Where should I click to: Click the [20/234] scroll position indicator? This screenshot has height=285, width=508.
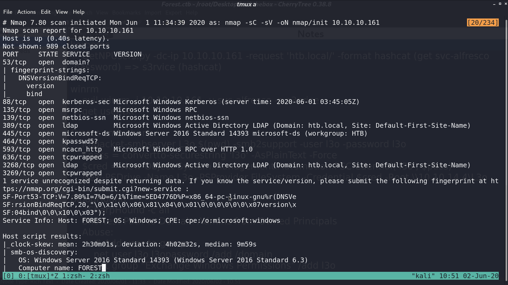tap(483, 23)
